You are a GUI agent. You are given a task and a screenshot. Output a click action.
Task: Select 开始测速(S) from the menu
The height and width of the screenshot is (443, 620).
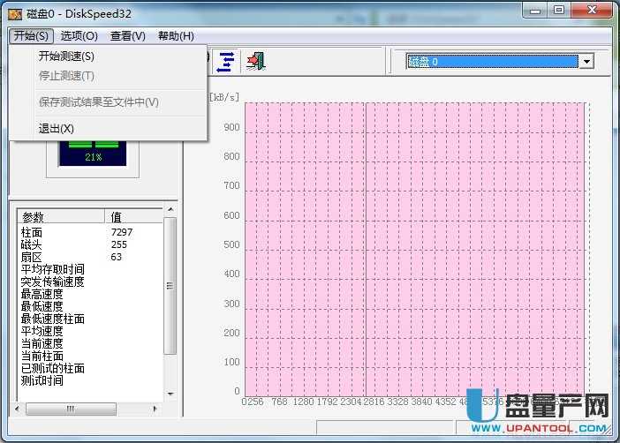click(x=66, y=56)
